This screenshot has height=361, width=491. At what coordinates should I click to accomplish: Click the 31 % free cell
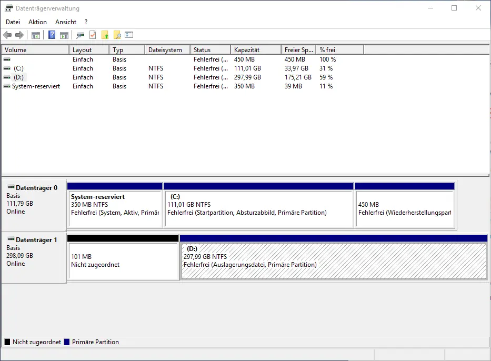326,68
